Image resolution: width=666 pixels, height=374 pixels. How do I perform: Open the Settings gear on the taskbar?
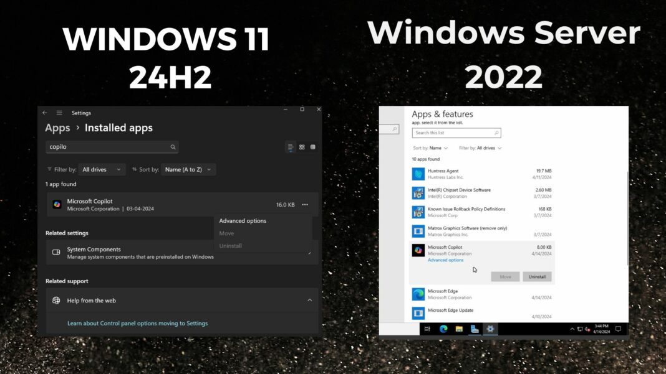[491, 329]
